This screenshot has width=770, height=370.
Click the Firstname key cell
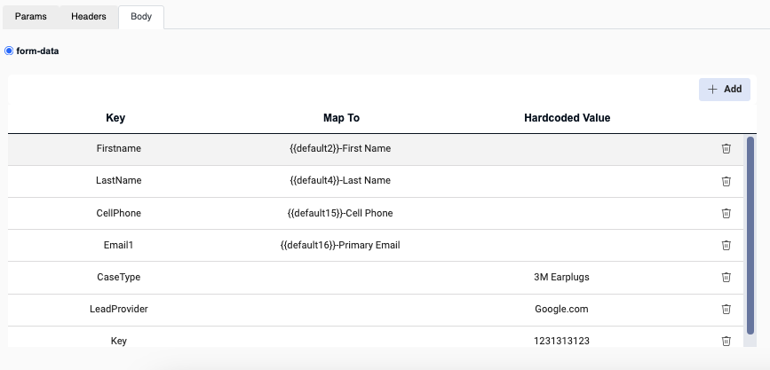point(119,148)
